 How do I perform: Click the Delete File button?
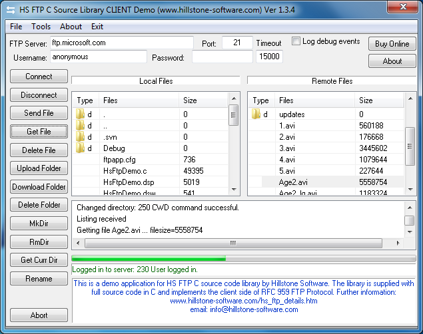39,150
